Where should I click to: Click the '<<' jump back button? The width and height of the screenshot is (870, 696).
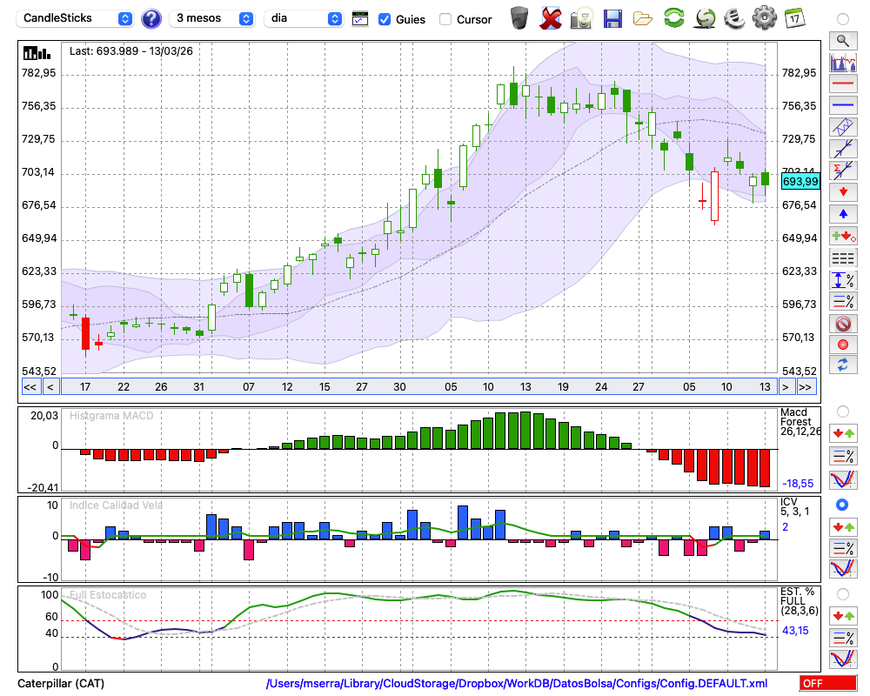click(30, 387)
